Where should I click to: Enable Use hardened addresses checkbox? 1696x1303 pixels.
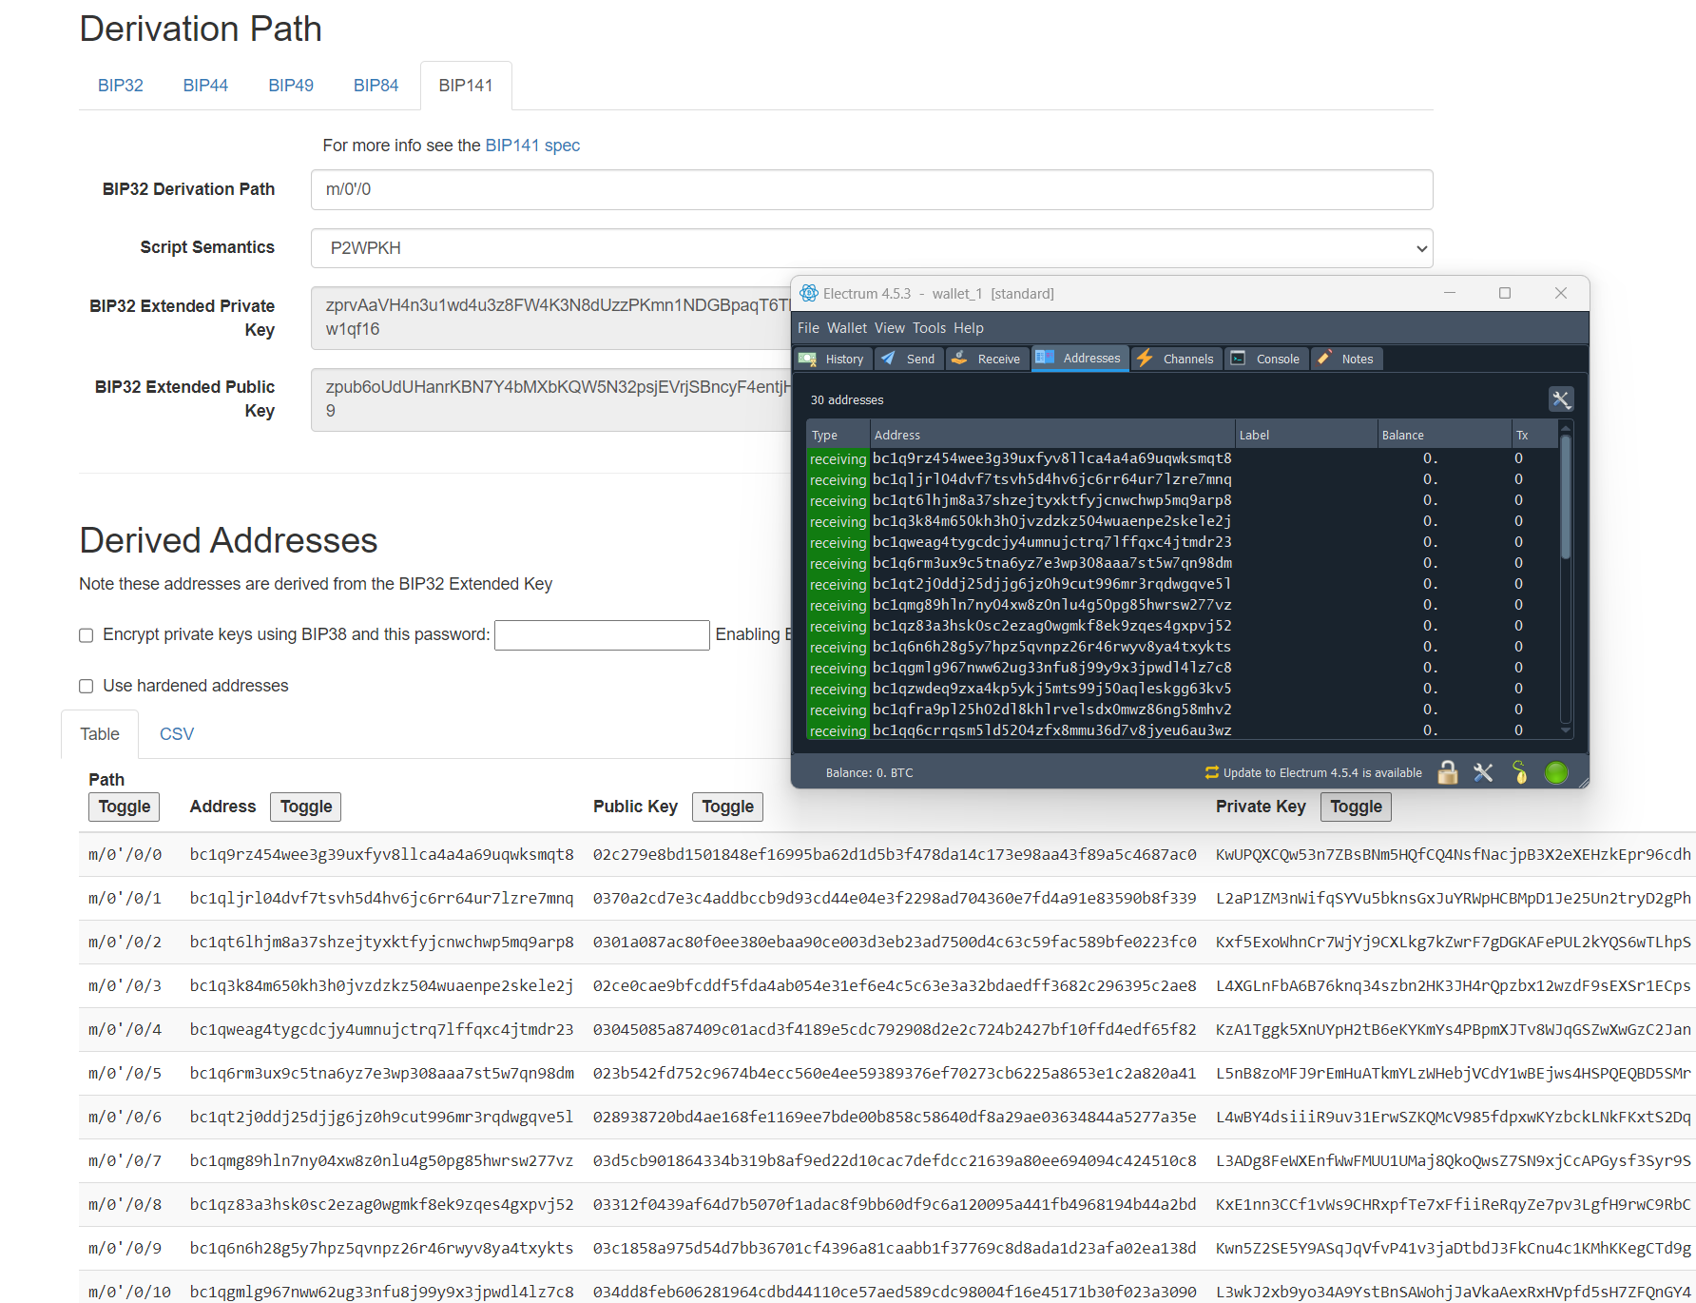tap(86, 686)
